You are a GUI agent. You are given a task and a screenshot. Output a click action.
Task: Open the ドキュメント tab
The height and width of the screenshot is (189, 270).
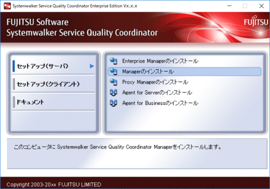54,102
